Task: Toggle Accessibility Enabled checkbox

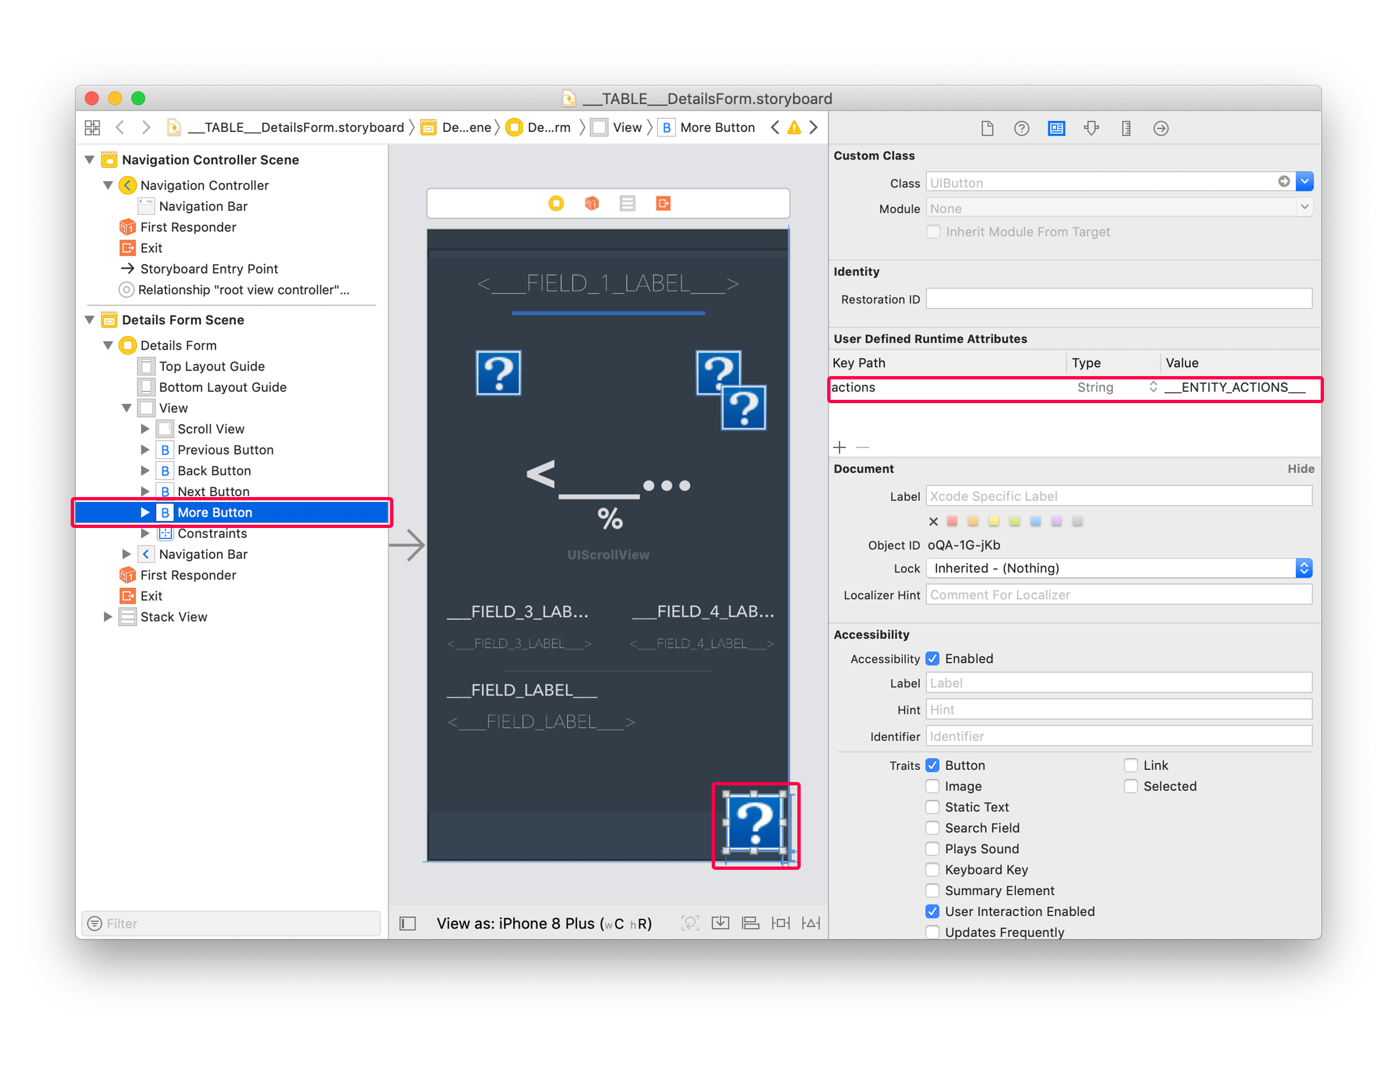Action: tap(932, 659)
